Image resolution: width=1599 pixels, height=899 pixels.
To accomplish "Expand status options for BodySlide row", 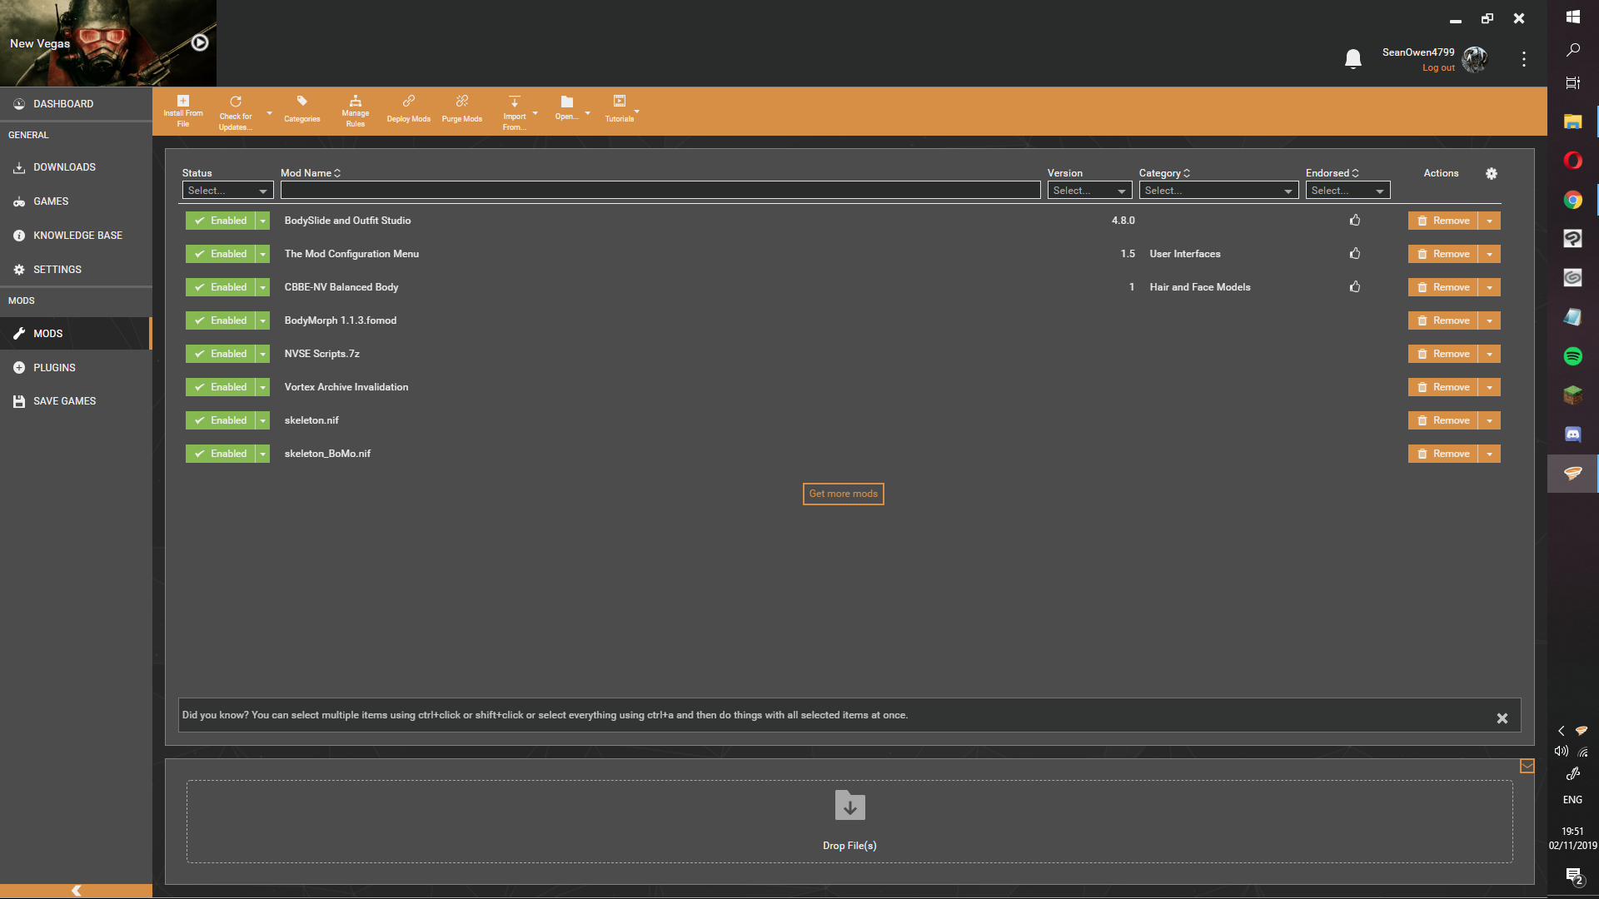I will 262,221.
